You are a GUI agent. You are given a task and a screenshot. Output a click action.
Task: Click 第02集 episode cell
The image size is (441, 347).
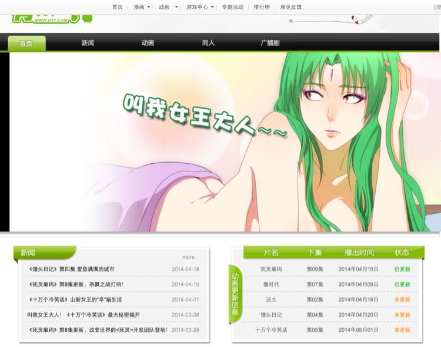click(315, 299)
